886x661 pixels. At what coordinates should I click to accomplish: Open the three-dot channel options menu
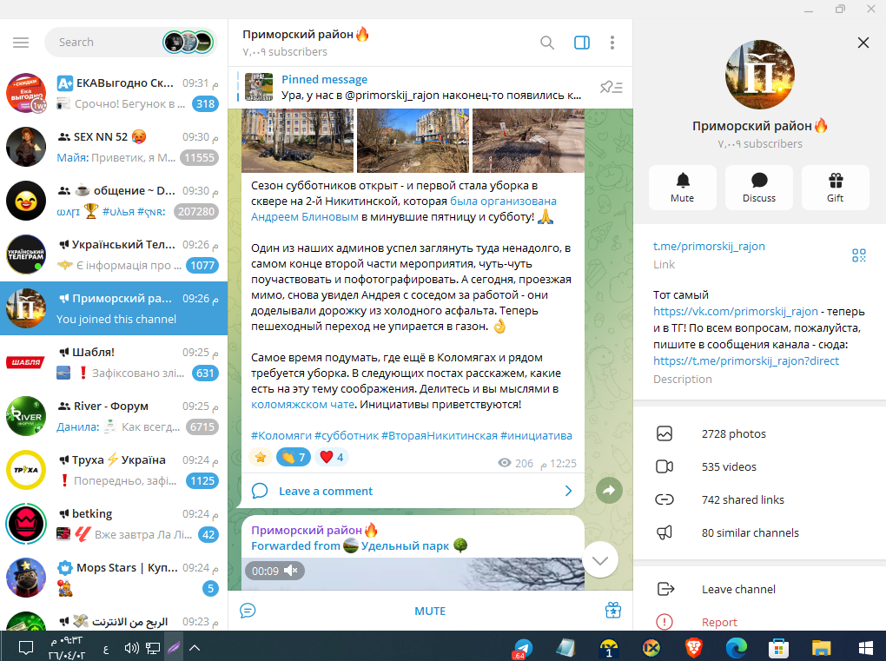612,43
